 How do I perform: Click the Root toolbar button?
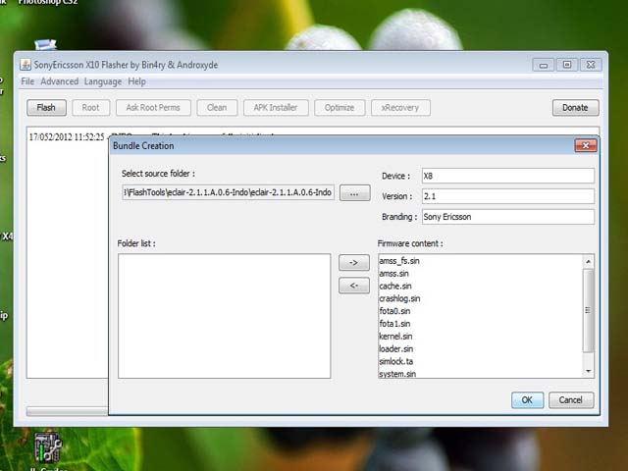(x=90, y=108)
